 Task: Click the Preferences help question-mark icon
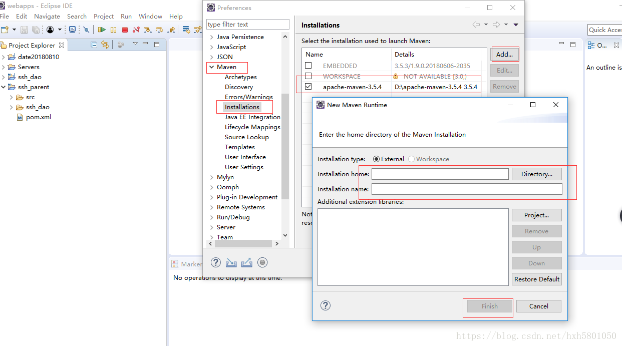point(216,262)
